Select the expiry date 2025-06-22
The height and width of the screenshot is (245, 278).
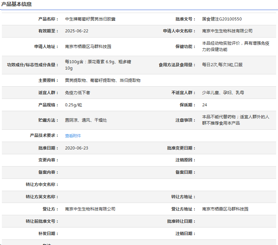[x=76, y=31]
